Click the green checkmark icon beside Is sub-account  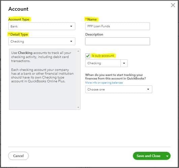[88, 56]
